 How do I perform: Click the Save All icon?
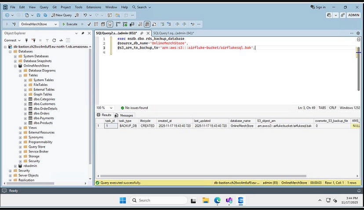45,15
